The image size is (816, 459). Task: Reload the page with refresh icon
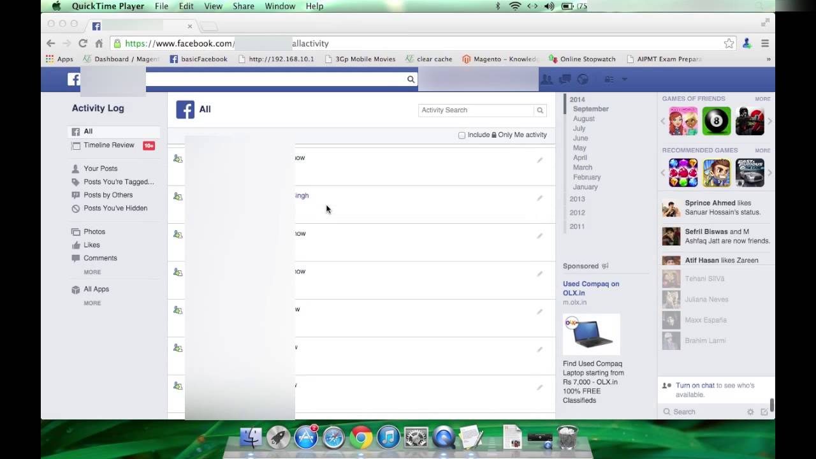point(83,43)
